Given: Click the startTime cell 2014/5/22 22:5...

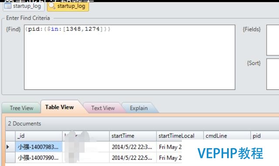Looking at the screenshot, I should 133,158.
